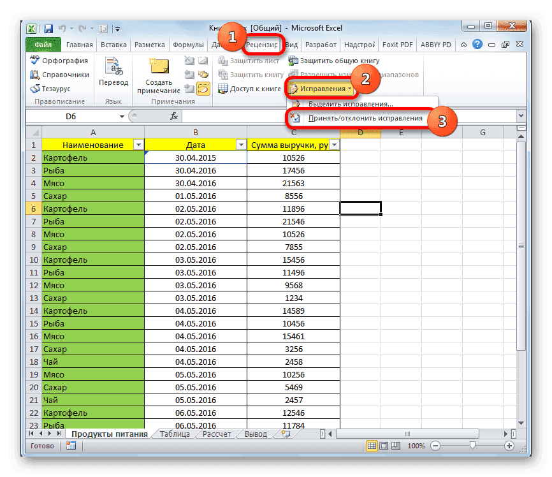Screen dimensions: 552x477
Task: Open the Дата column filter
Action: click(x=240, y=145)
